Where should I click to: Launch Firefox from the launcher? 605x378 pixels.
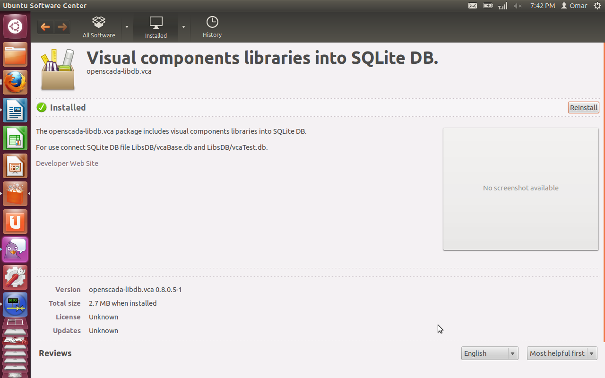15,83
